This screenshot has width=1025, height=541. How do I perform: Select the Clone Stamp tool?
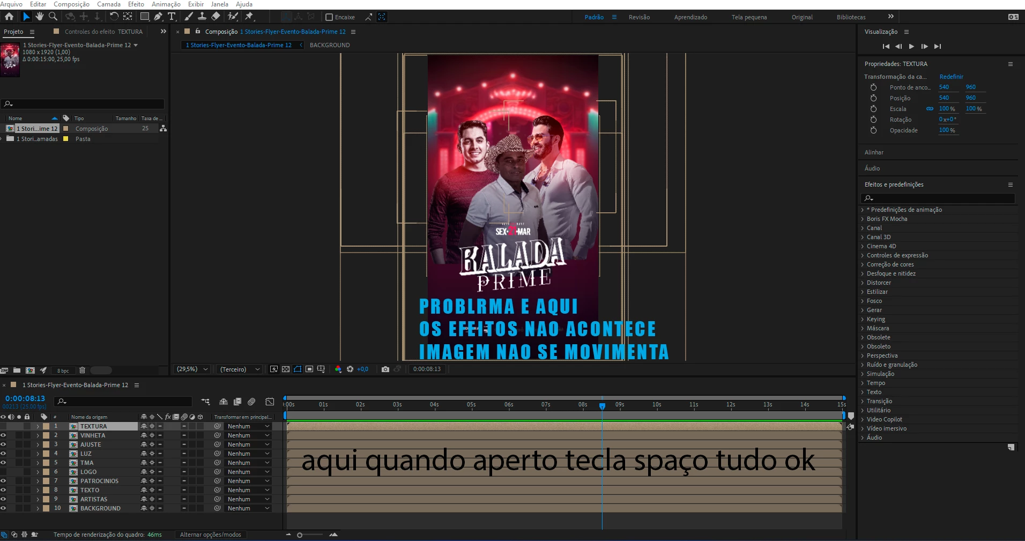pyautogui.click(x=202, y=17)
